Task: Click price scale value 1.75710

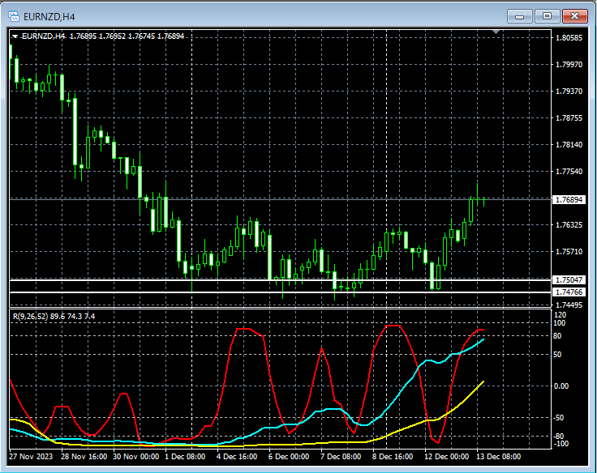Action: pos(569,252)
